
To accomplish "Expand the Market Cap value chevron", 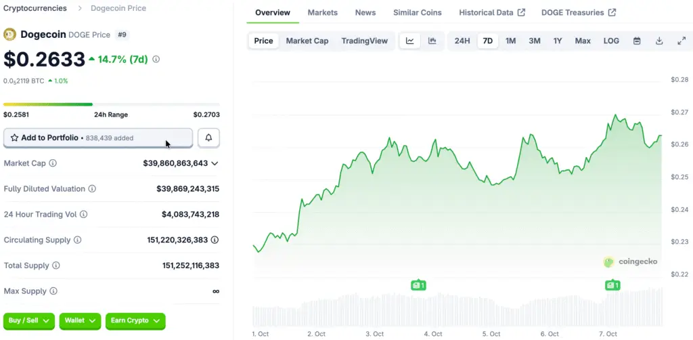I will point(215,163).
